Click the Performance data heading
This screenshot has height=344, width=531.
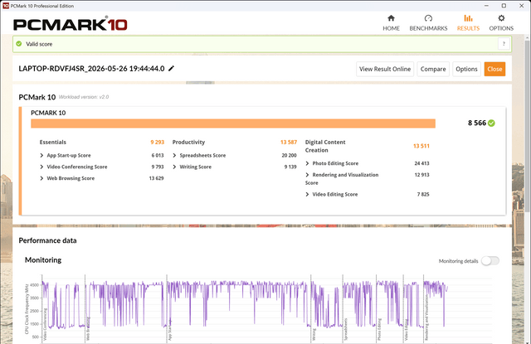tap(47, 240)
